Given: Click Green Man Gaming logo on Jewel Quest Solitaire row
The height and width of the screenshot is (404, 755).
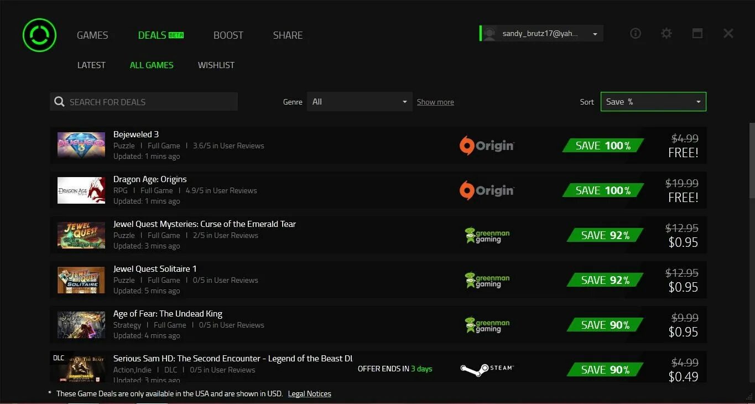Looking at the screenshot, I should tap(487, 280).
